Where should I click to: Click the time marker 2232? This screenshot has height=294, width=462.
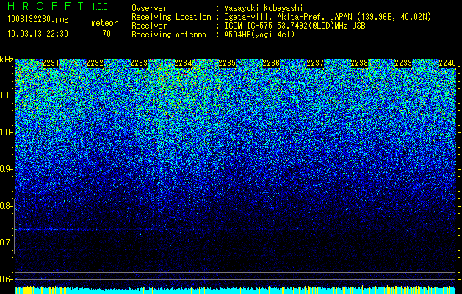click(95, 63)
